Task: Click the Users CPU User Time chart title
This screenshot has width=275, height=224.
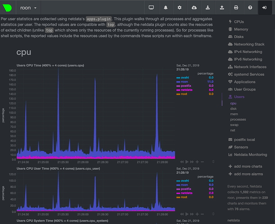Action: point(58,169)
